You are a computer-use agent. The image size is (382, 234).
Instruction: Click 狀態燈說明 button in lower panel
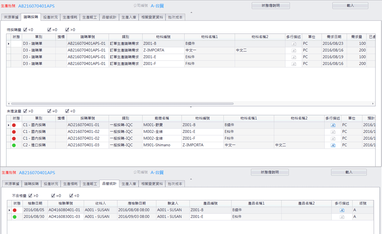270,172
